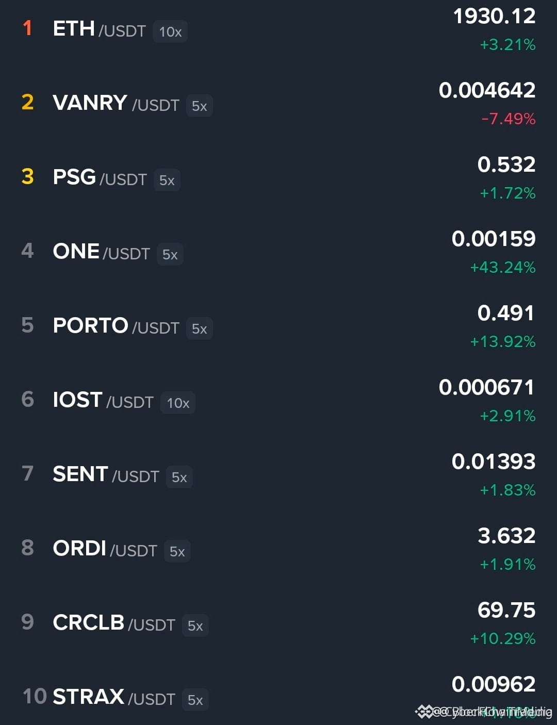Image resolution: width=557 pixels, height=725 pixels.
Task: Click the ETH price 1930.12
Action: coord(494,17)
